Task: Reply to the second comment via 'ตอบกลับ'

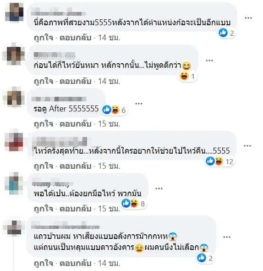Action: [76, 81]
